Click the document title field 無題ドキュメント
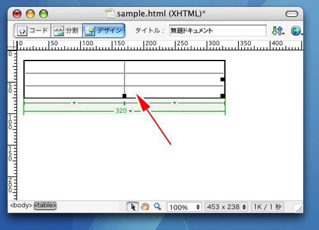Screen dimensions: 319x230 (x=218, y=31)
